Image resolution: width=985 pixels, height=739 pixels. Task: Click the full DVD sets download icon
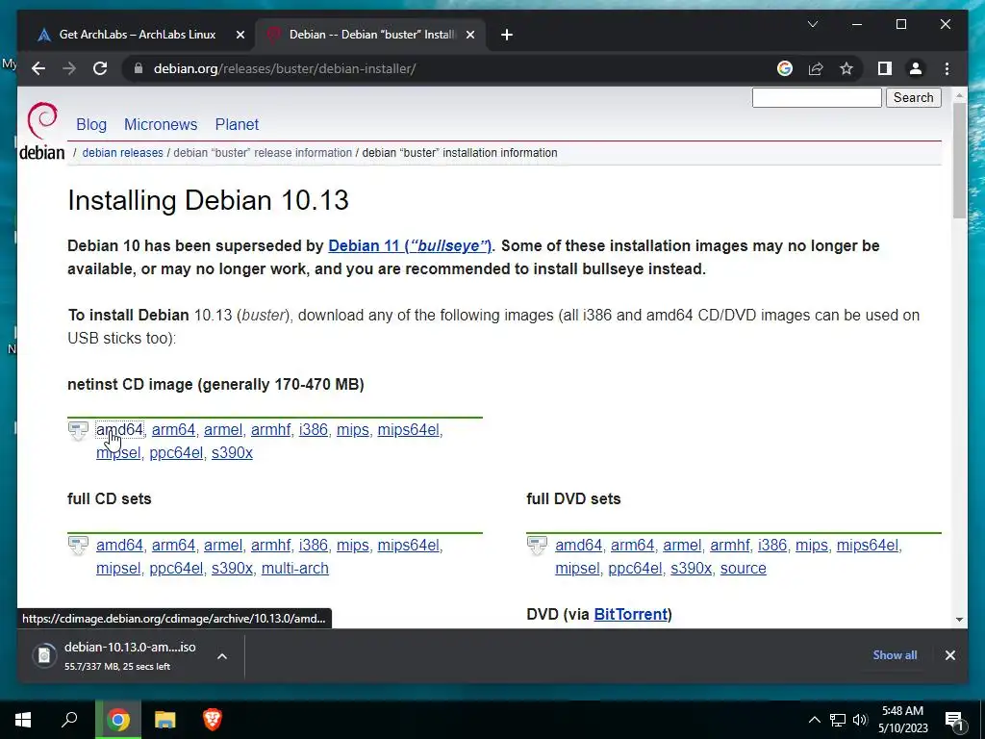tap(537, 547)
